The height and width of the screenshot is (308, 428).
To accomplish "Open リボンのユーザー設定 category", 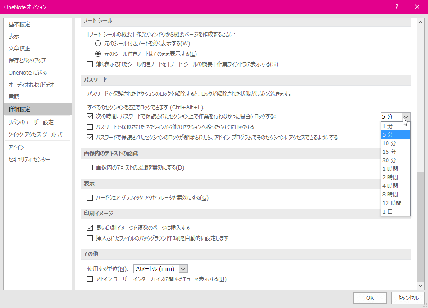I will [38, 122].
